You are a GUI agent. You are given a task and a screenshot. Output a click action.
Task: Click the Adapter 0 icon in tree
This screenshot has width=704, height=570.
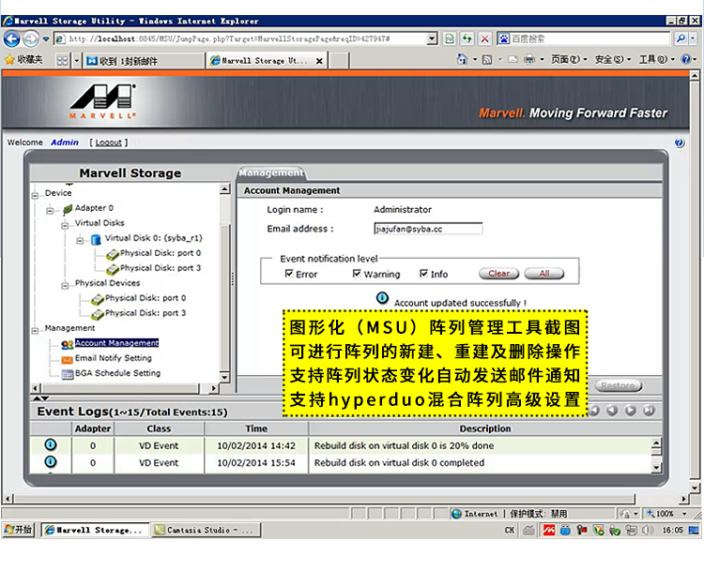[68, 208]
